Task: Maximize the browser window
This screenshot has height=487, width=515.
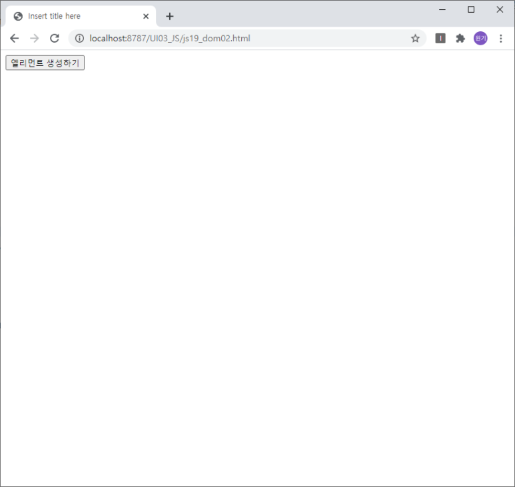Action: [x=471, y=9]
